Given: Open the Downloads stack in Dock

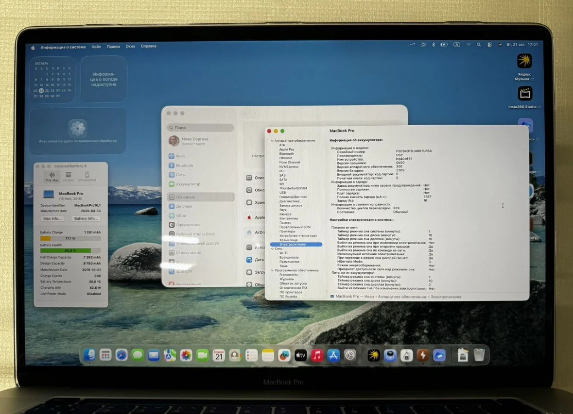Looking at the screenshot, I should click(x=463, y=355).
